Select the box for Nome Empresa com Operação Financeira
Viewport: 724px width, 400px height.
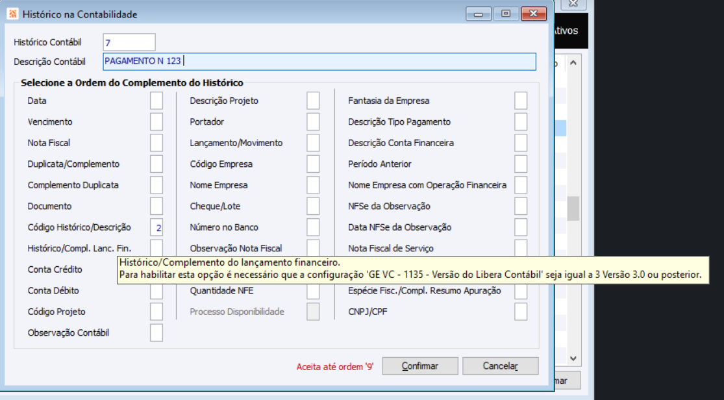[x=521, y=185]
